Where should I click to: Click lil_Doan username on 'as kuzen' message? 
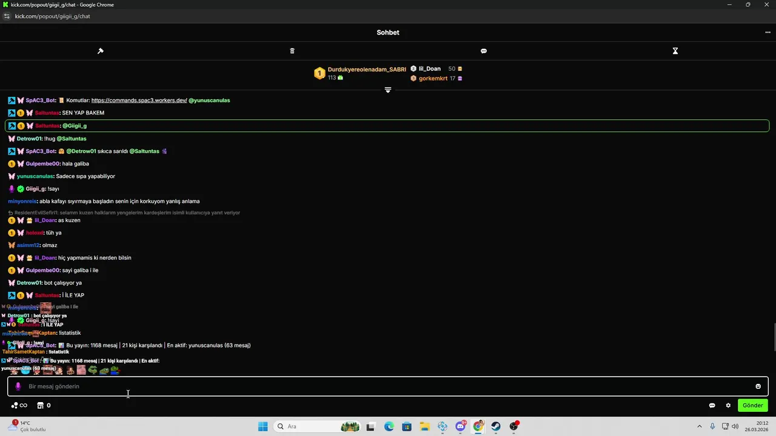(x=45, y=220)
